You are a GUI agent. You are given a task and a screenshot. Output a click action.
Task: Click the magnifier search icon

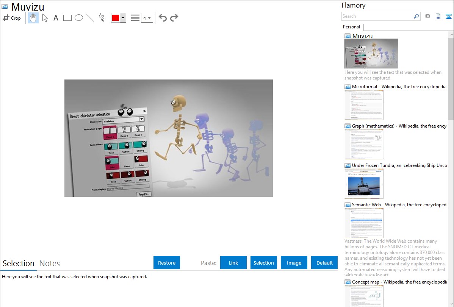point(416,16)
